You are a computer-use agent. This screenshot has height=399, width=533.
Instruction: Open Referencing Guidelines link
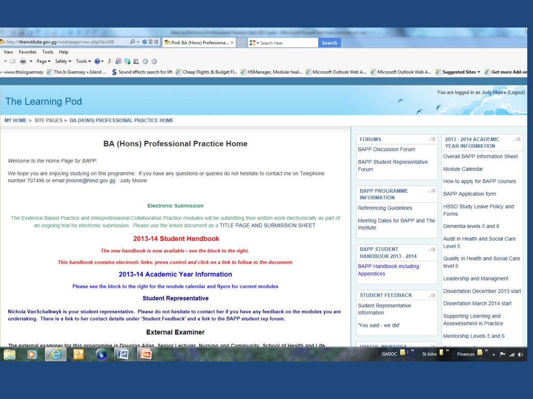385,208
